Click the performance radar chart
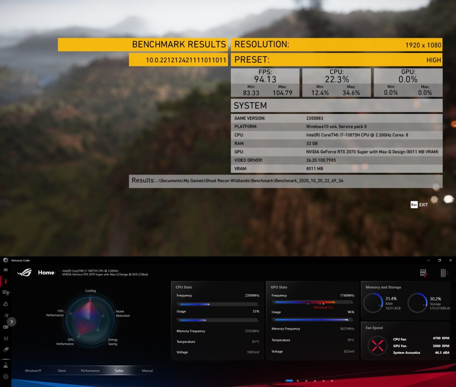Screen dimensions: 456x387 [x=90, y=319]
